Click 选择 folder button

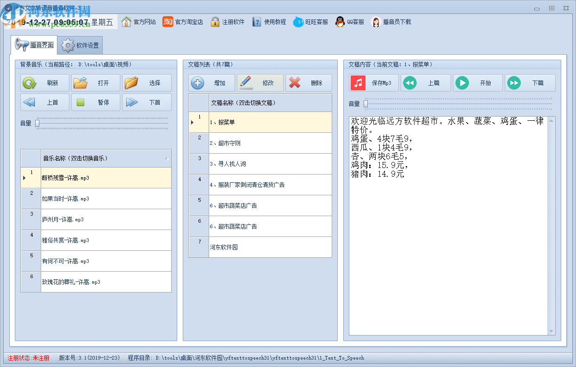[x=147, y=83]
